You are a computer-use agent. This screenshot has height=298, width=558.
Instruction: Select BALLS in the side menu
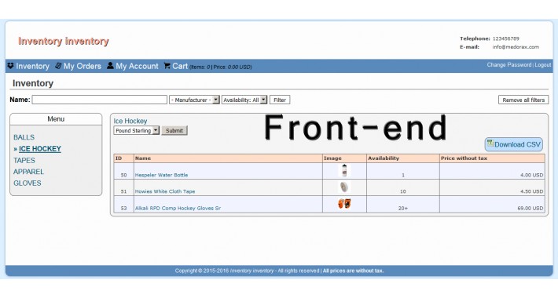point(24,137)
